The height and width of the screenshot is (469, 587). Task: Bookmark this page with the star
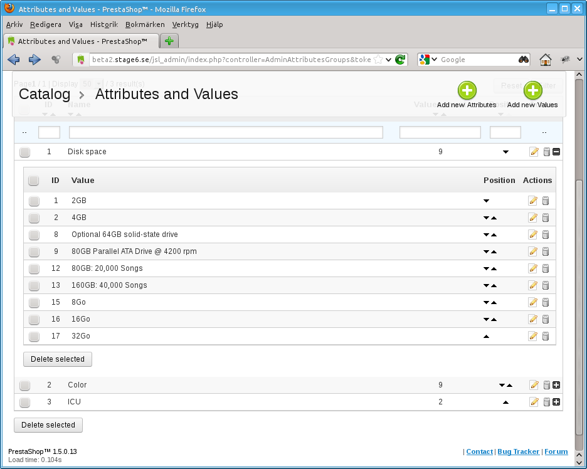point(378,60)
